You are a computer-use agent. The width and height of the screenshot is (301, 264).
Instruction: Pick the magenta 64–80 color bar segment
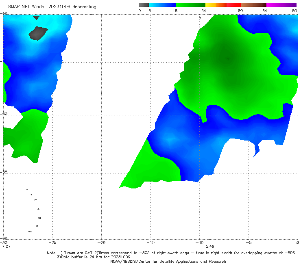[281, 5]
